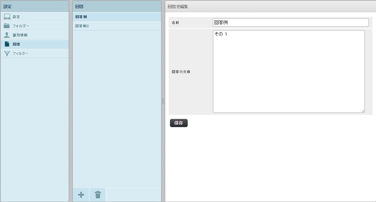Screen dimensions: 376x202
Task: Click the 回答を編集 panel heading
Action: (178, 7)
